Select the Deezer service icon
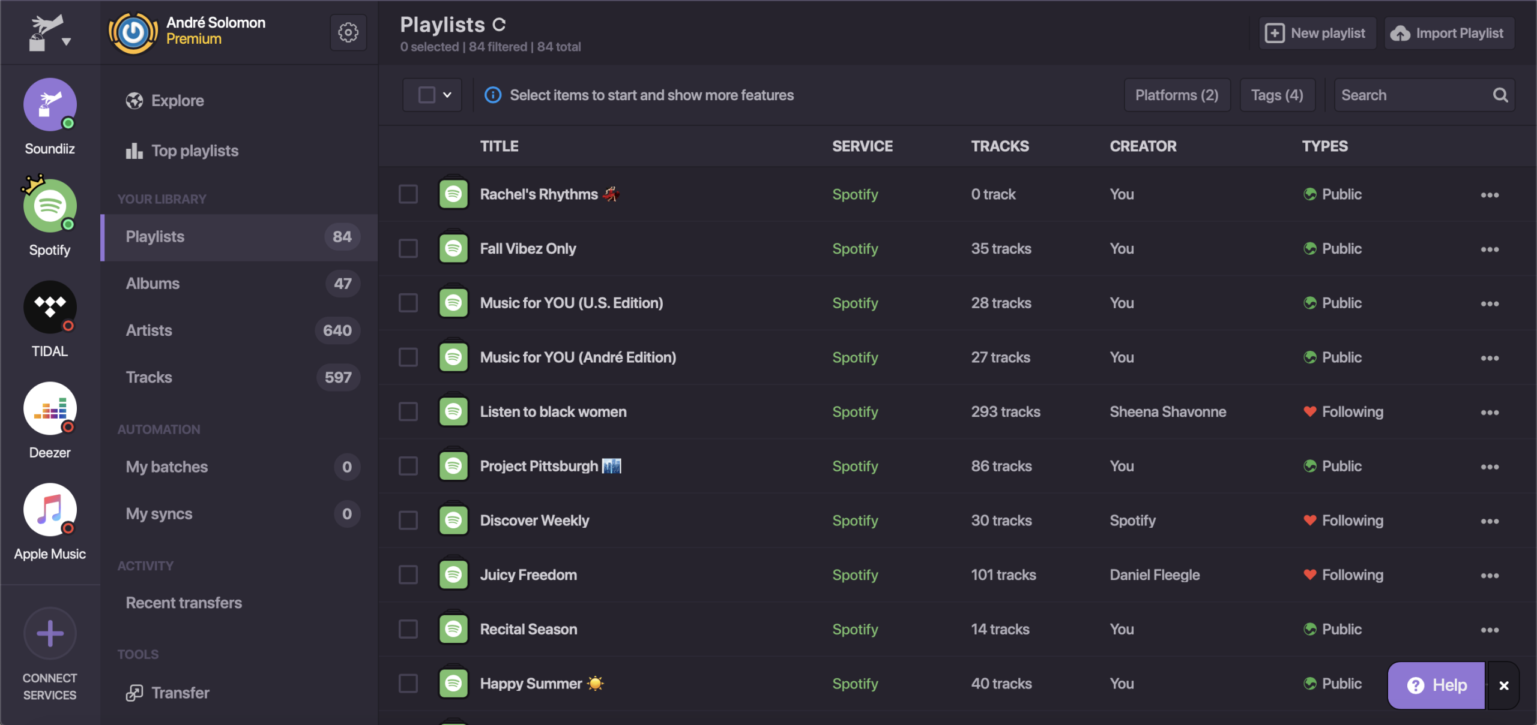Screen dimensions: 1537x725 pos(50,408)
